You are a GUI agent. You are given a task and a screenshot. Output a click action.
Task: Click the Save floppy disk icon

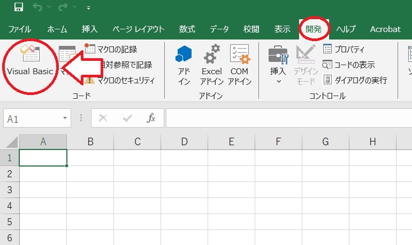tap(19, 7)
